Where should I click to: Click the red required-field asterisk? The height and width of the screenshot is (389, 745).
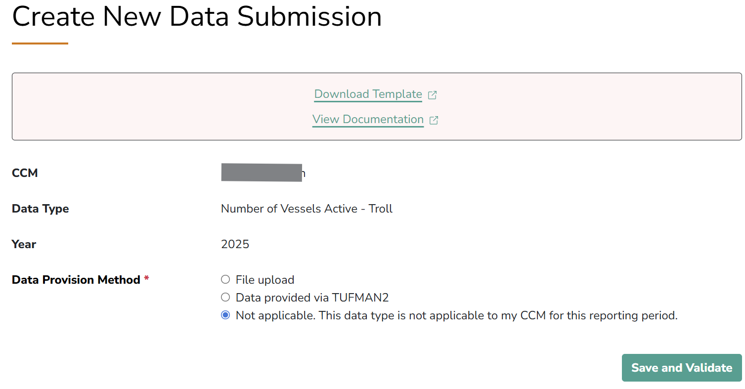tap(146, 279)
